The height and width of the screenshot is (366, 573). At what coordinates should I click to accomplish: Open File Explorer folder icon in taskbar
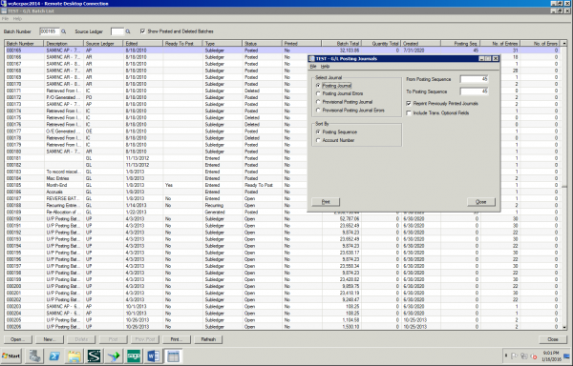point(74,356)
